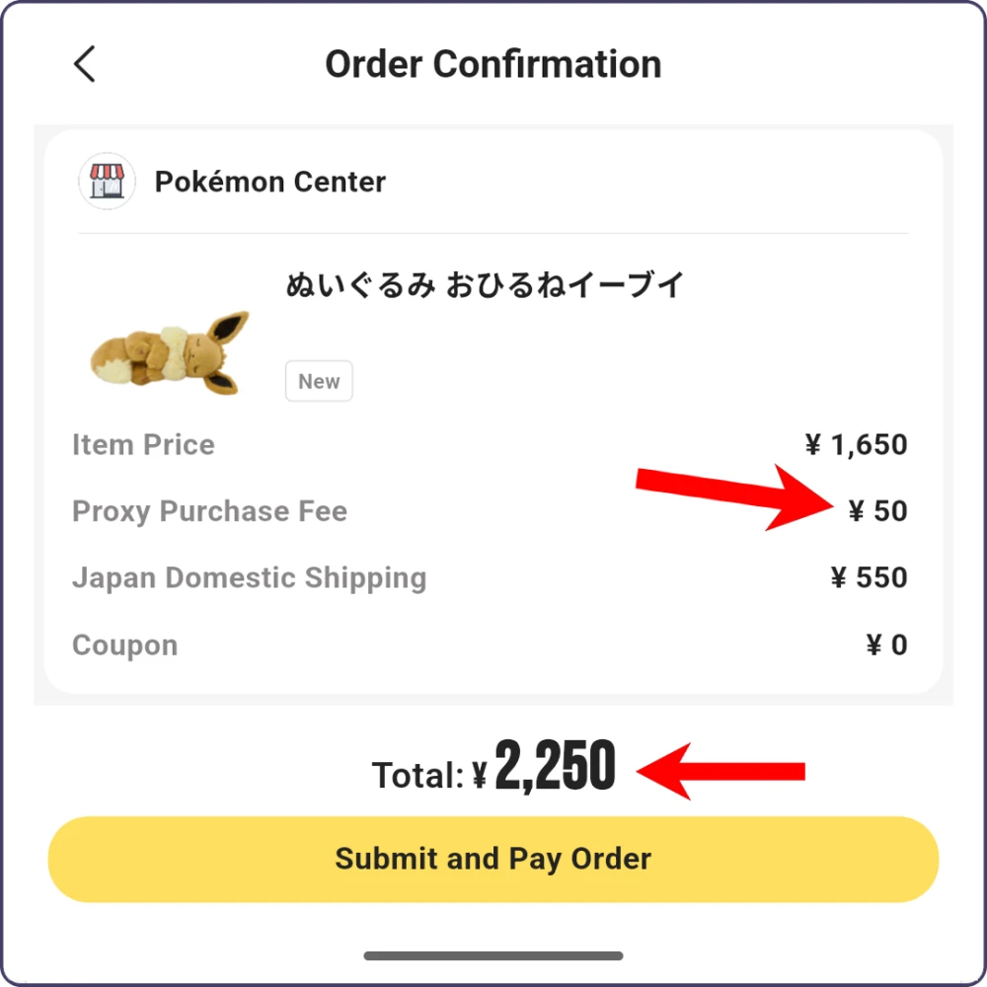Click the Item Price label
Viewport: 987px width, 987px height.
[x=143, y=445]
